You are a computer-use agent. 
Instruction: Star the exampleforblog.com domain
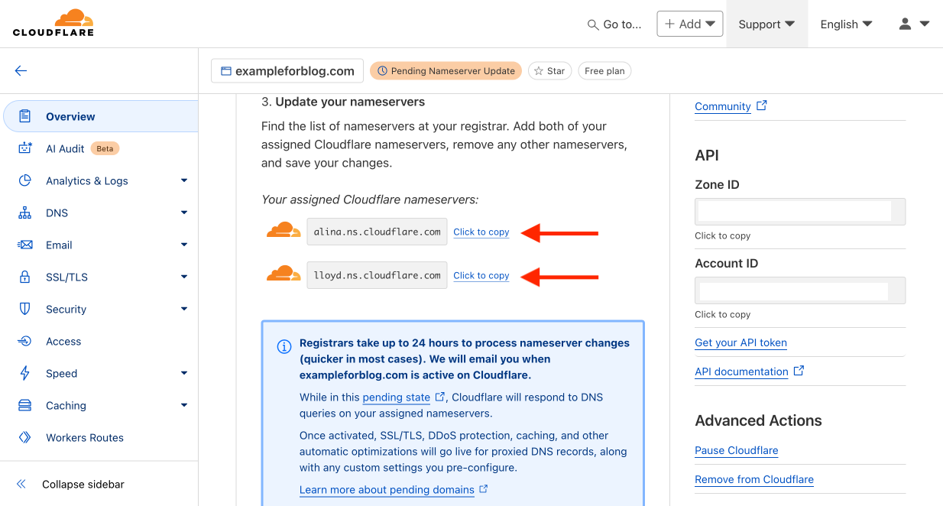549,71
